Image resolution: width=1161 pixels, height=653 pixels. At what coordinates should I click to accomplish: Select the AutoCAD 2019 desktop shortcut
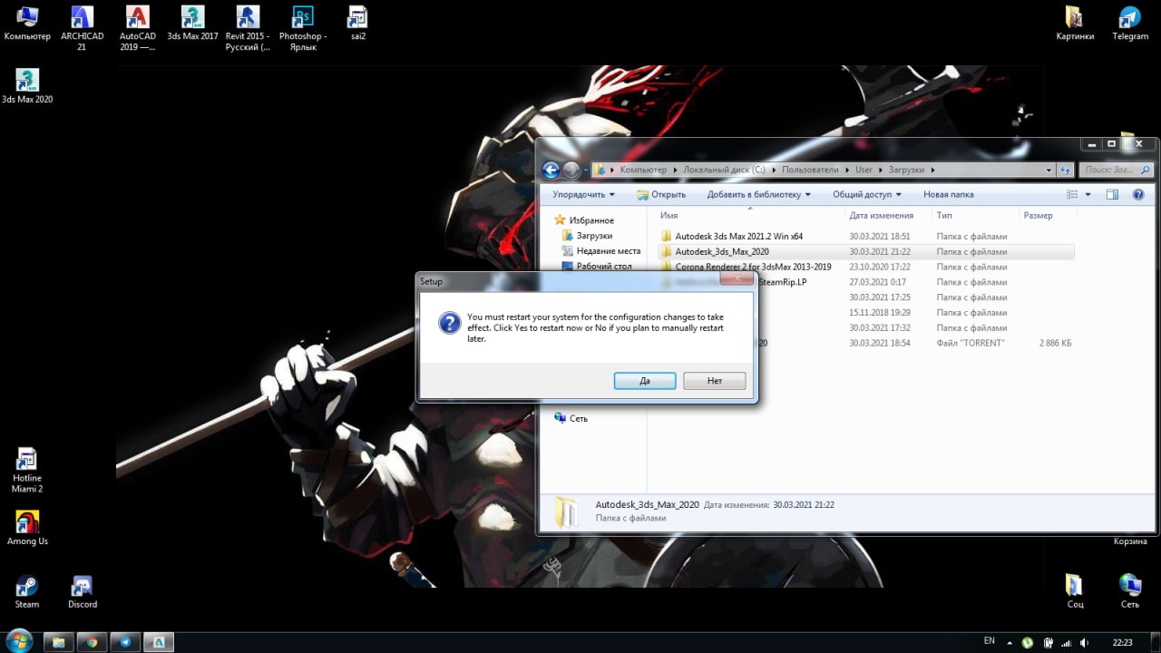(x=137, y=27)
